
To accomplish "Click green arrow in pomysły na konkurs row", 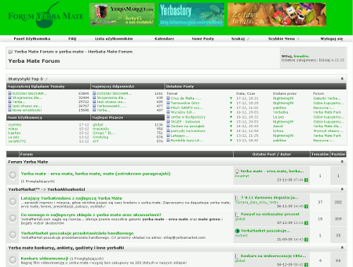I will coord(231,131).
